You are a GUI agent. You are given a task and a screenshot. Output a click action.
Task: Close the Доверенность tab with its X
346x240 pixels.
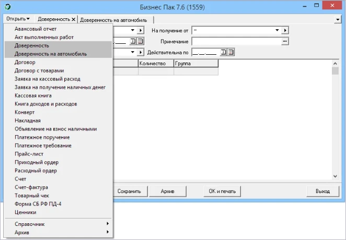tap(73, 19)
